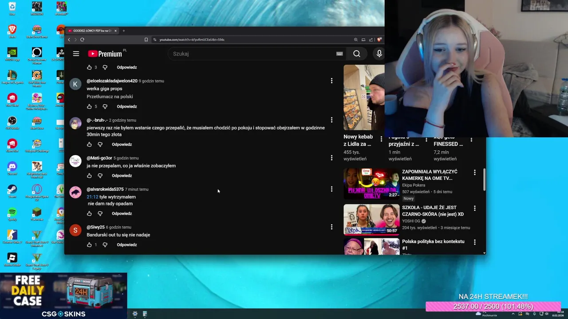Select the GOODIEZ: ŁOWCY PDF'ów browser tab
The height and width of the screenshot is (319, 568).
point(92,31)
